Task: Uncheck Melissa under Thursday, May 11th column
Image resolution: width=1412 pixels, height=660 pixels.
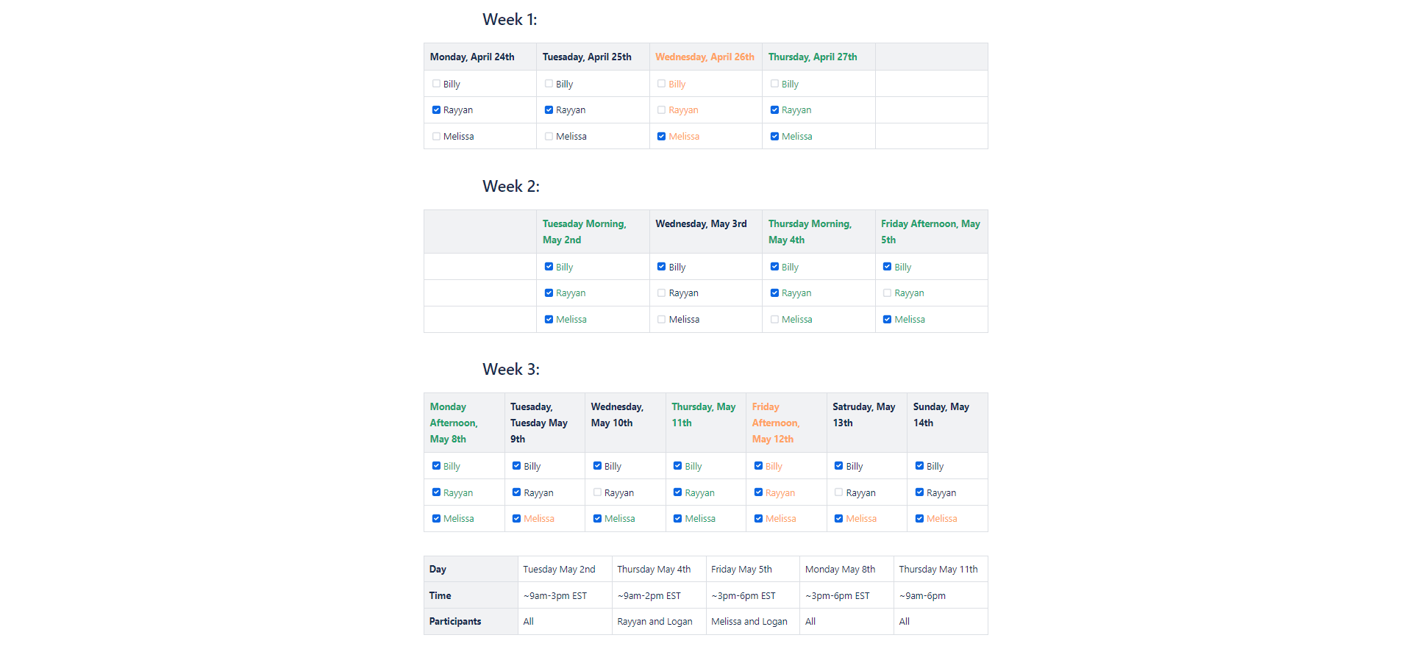Action: [x=677, y=518]
